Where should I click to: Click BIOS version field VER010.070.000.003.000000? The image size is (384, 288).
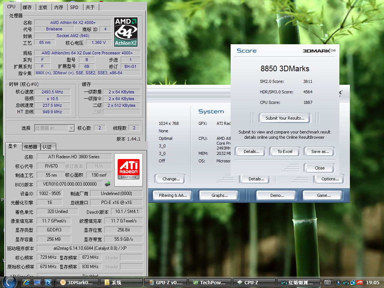(70, 184)
